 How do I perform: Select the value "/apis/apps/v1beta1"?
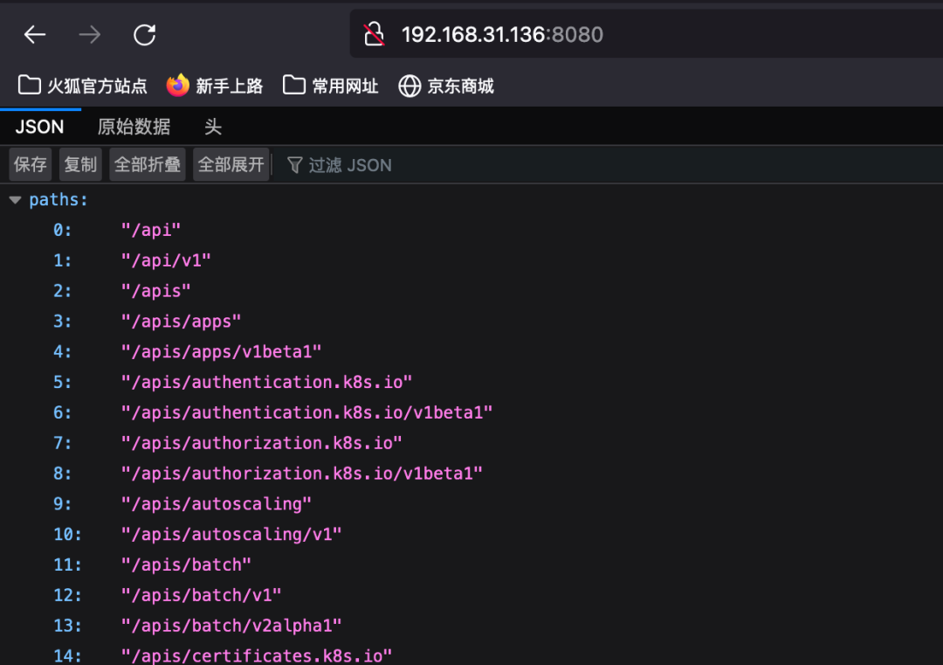point(221,351)
